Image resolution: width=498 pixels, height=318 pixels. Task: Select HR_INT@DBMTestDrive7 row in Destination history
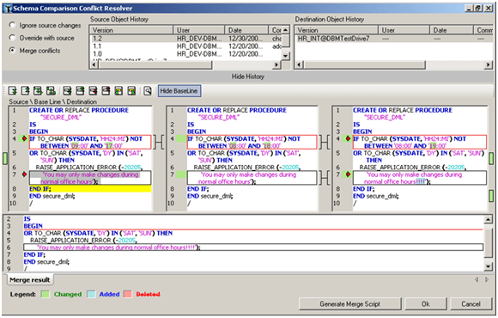point(393,39)
